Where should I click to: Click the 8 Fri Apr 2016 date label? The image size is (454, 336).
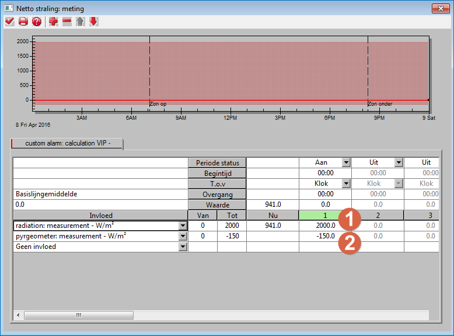click(x=33, y=125)
